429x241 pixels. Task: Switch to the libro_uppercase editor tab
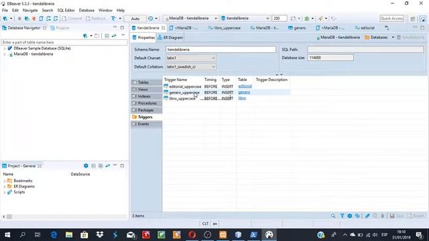(225, 28)
